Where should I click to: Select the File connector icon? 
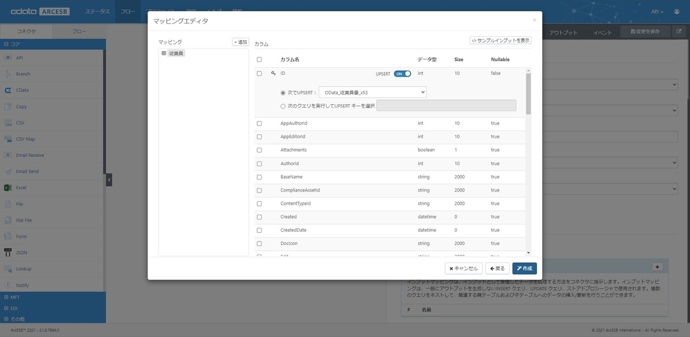[x=8, y=204]
